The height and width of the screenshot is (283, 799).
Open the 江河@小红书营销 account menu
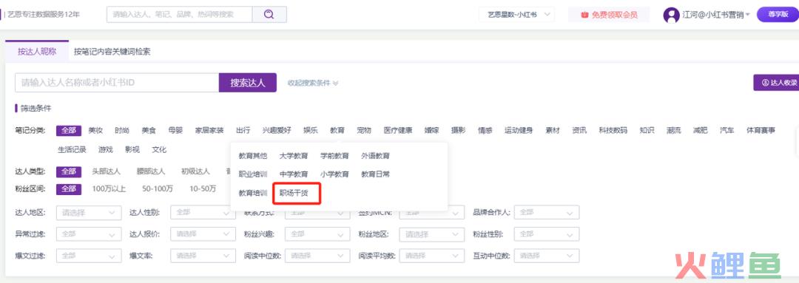tap(716, 15)
